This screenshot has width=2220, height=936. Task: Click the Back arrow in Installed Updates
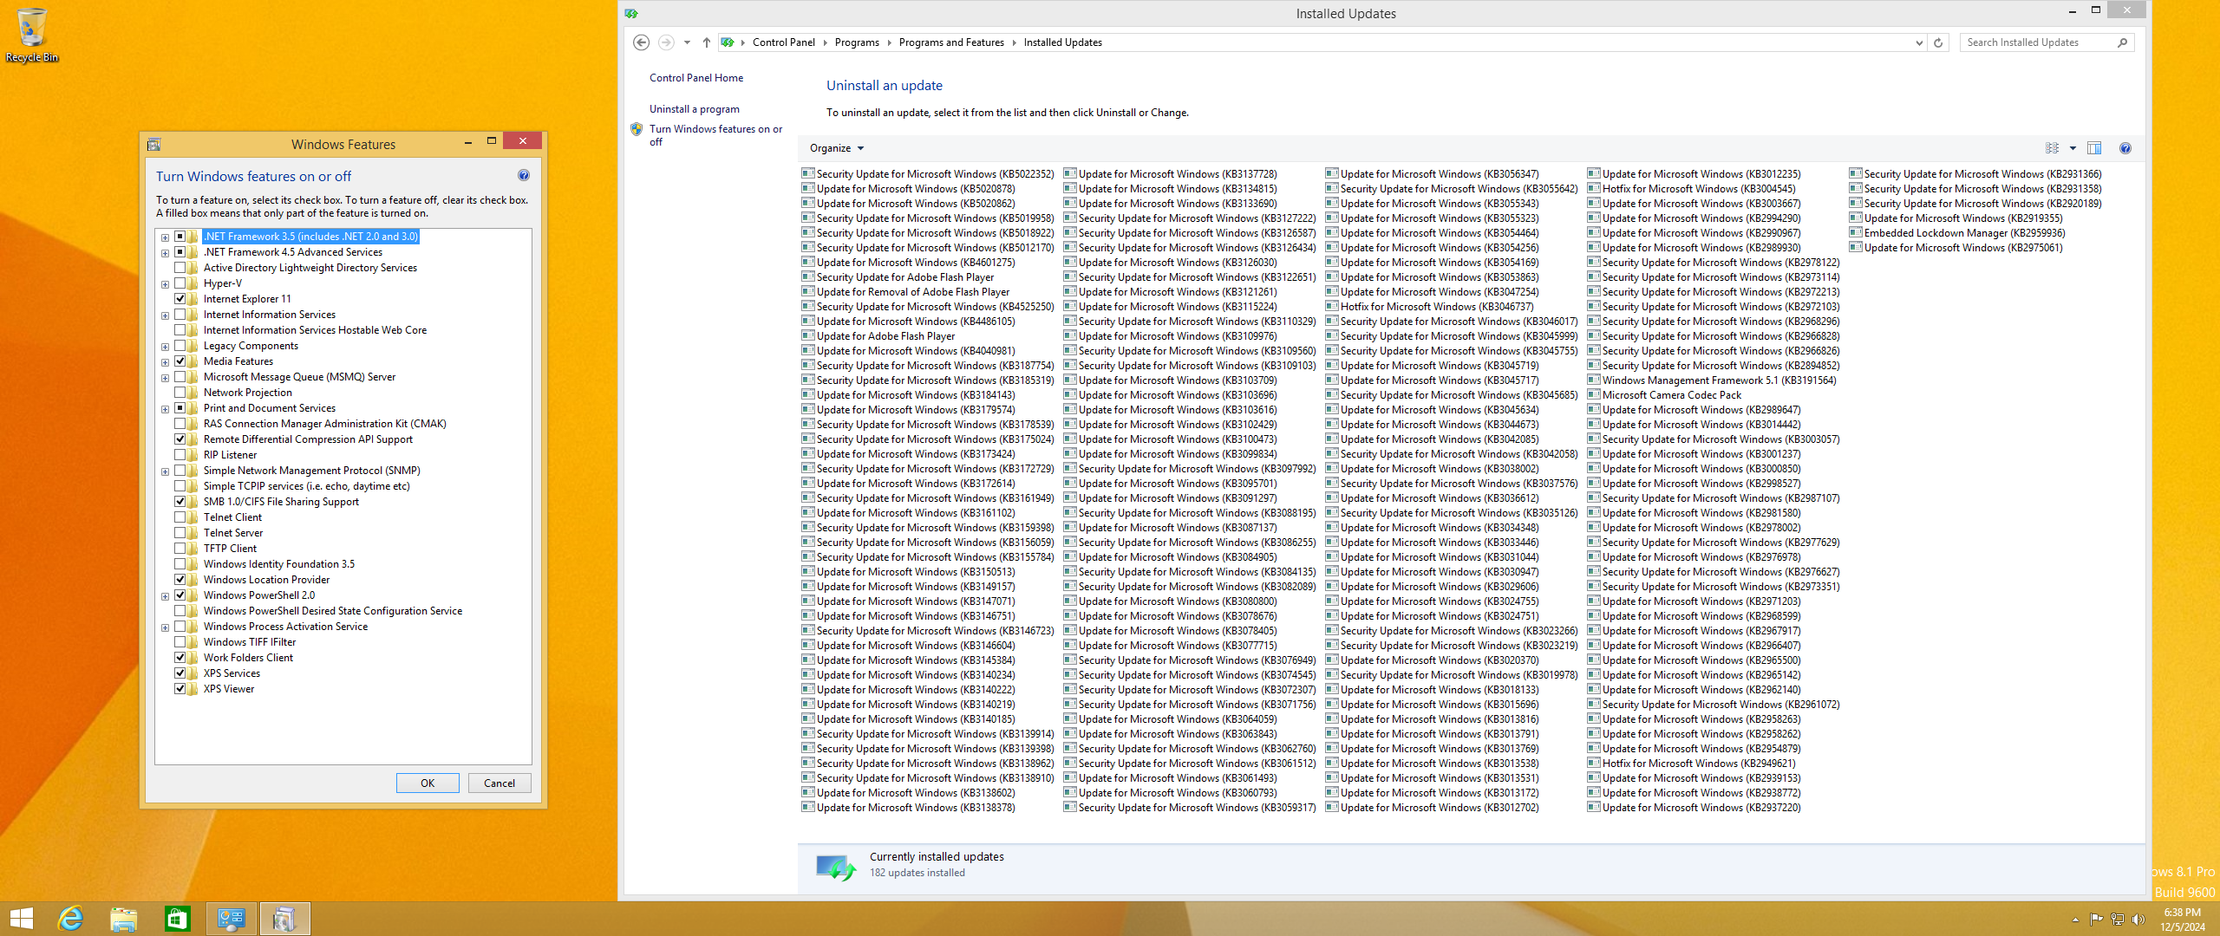[x=641, y=42]
